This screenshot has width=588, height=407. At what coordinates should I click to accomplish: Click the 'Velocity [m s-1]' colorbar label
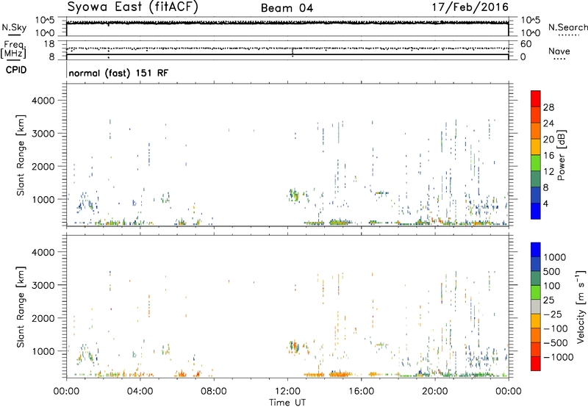(581, 306)
